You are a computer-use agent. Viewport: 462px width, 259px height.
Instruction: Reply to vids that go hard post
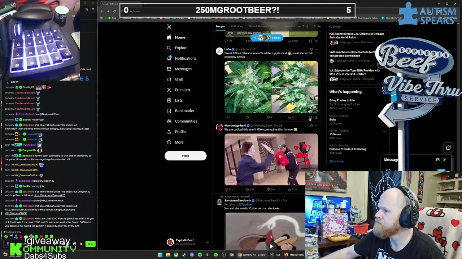tap(228, 189)
